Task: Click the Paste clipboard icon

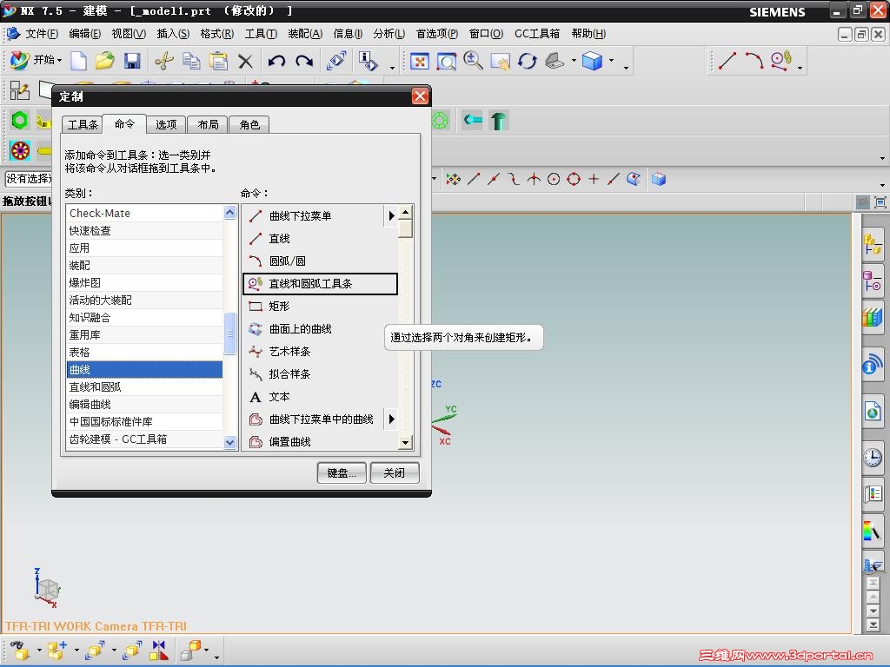Action: (x=218, y=61)
